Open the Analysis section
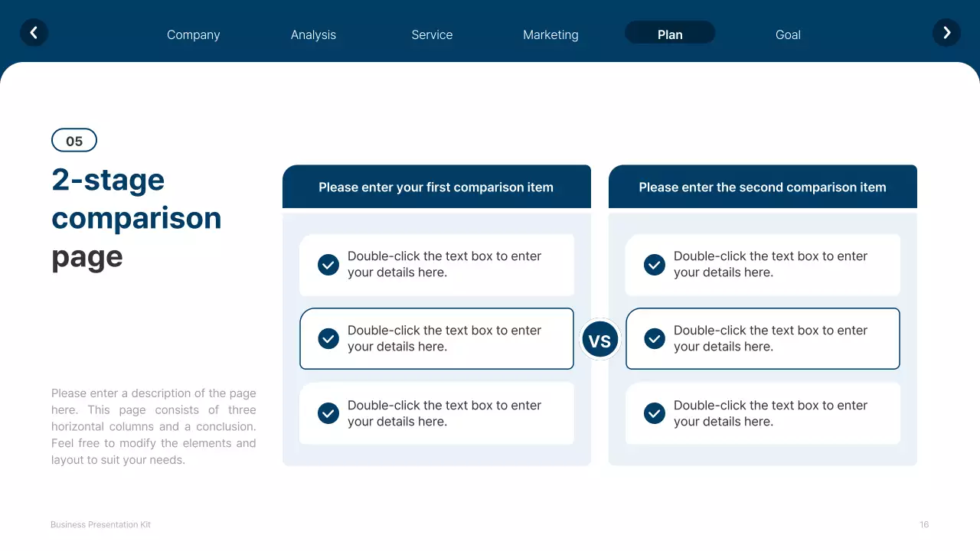980x551 pixels. [313, 34]
